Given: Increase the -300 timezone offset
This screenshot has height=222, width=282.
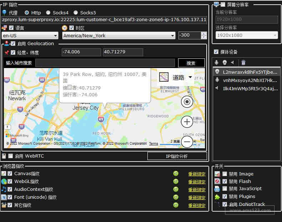Looking at the screenshot, I should [204, 34].
